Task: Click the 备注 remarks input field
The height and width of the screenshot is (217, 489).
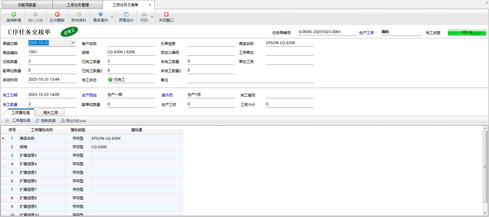Action: coord(250,80)
